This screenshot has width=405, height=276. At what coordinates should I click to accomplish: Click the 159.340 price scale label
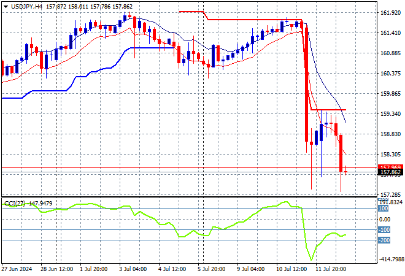pyautogui.click(x=390, y=114)
